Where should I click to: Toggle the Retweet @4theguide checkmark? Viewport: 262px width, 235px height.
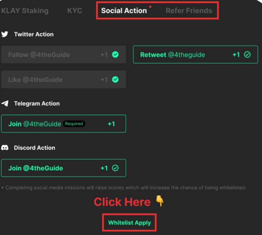click(247, 55)
